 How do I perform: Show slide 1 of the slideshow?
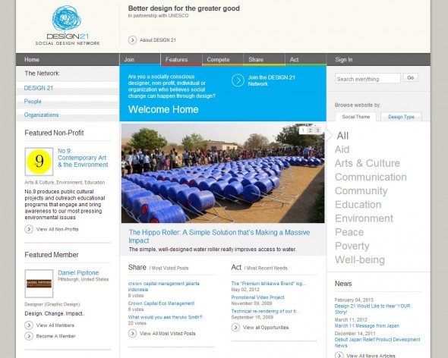[x=303, y=130]
